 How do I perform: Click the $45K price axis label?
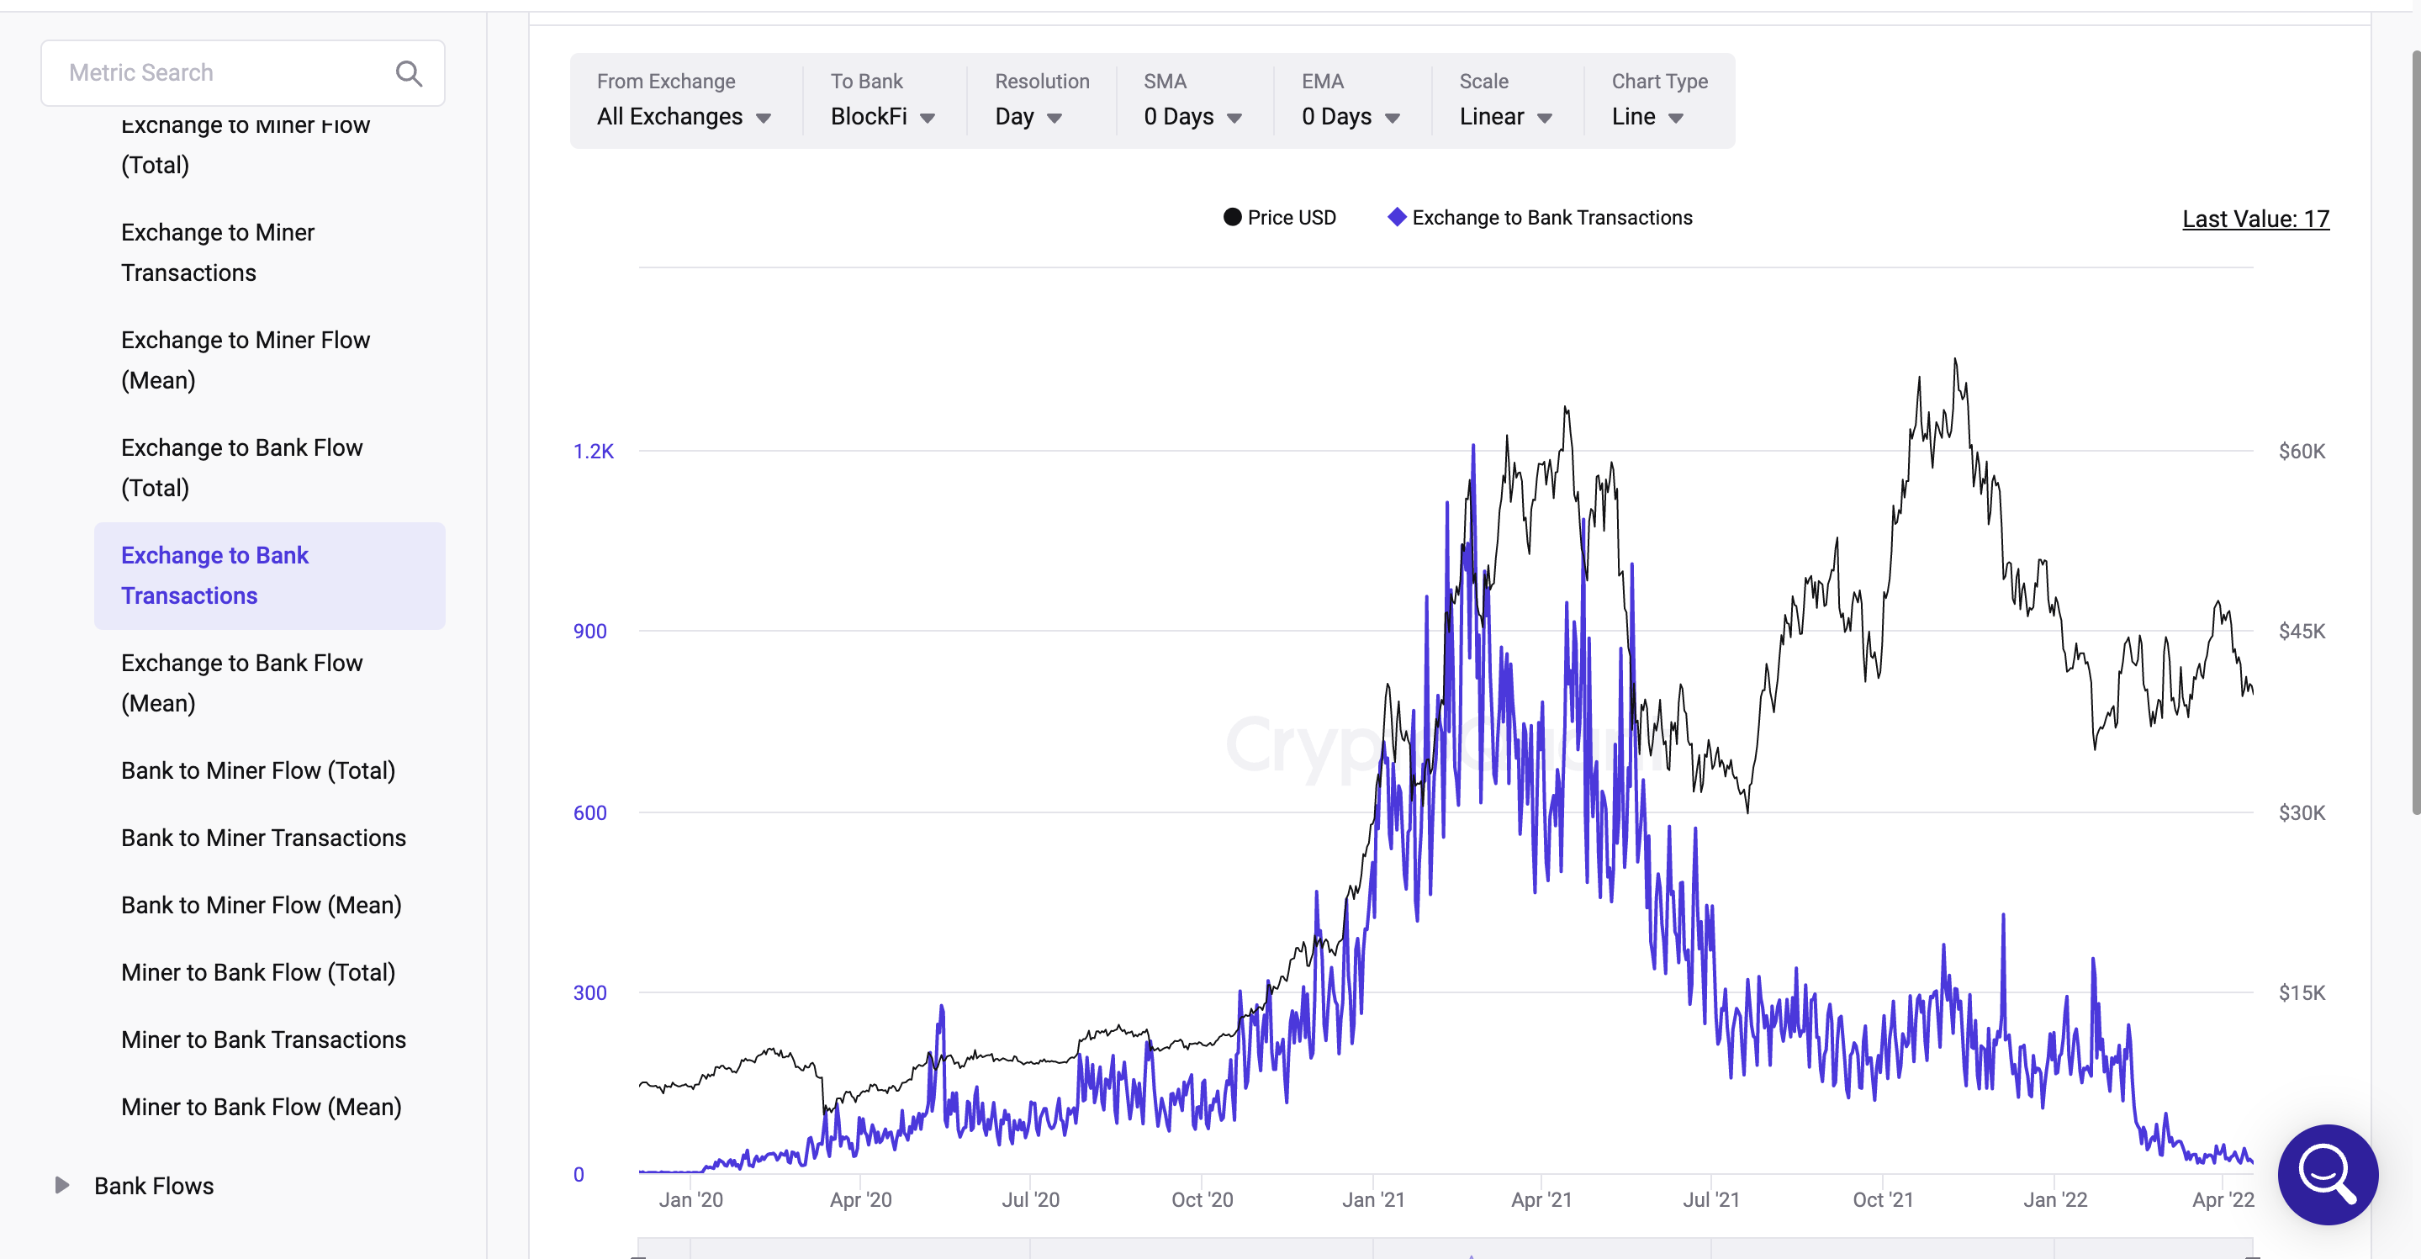pos(2302,632)
